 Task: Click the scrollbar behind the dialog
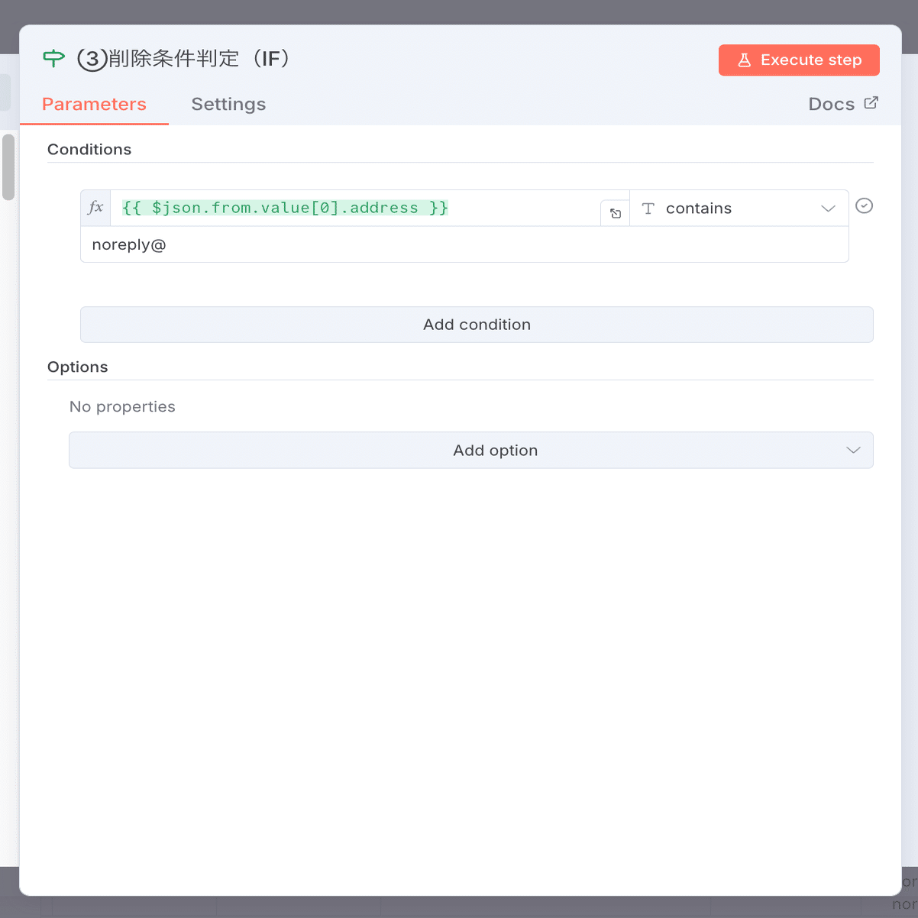[x=8, y=166]
